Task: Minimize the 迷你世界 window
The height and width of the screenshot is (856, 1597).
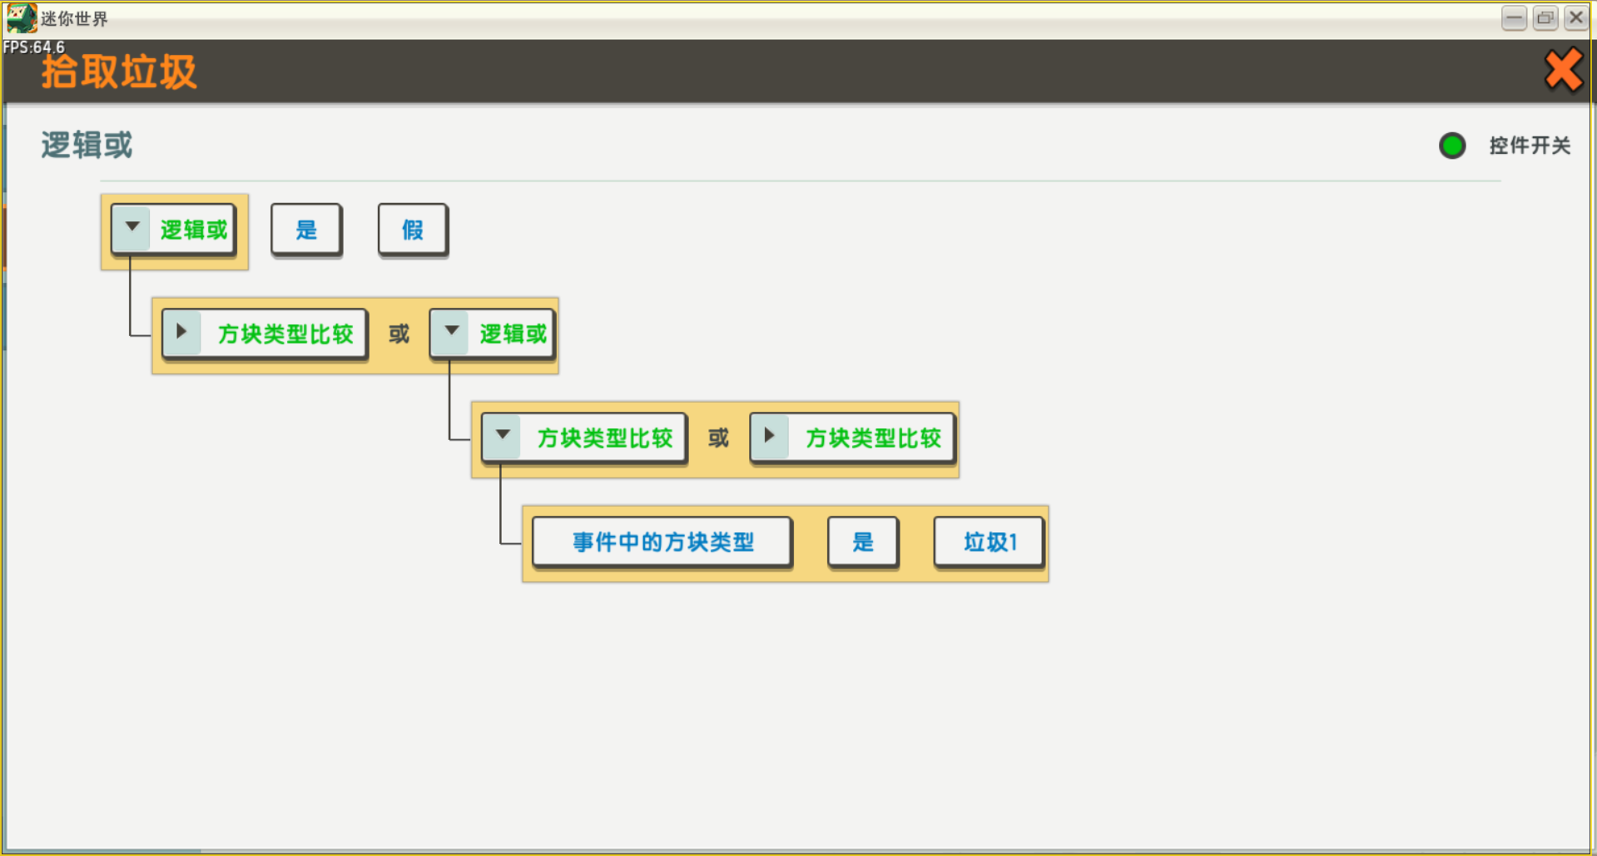Action: pos(1514,17)
